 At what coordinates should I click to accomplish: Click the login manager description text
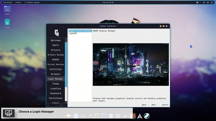point(130,99)
